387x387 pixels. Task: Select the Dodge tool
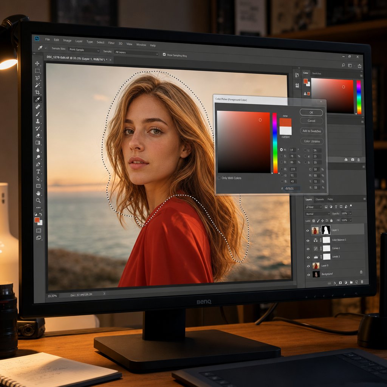pyautogui.click(x=38, y=157)
